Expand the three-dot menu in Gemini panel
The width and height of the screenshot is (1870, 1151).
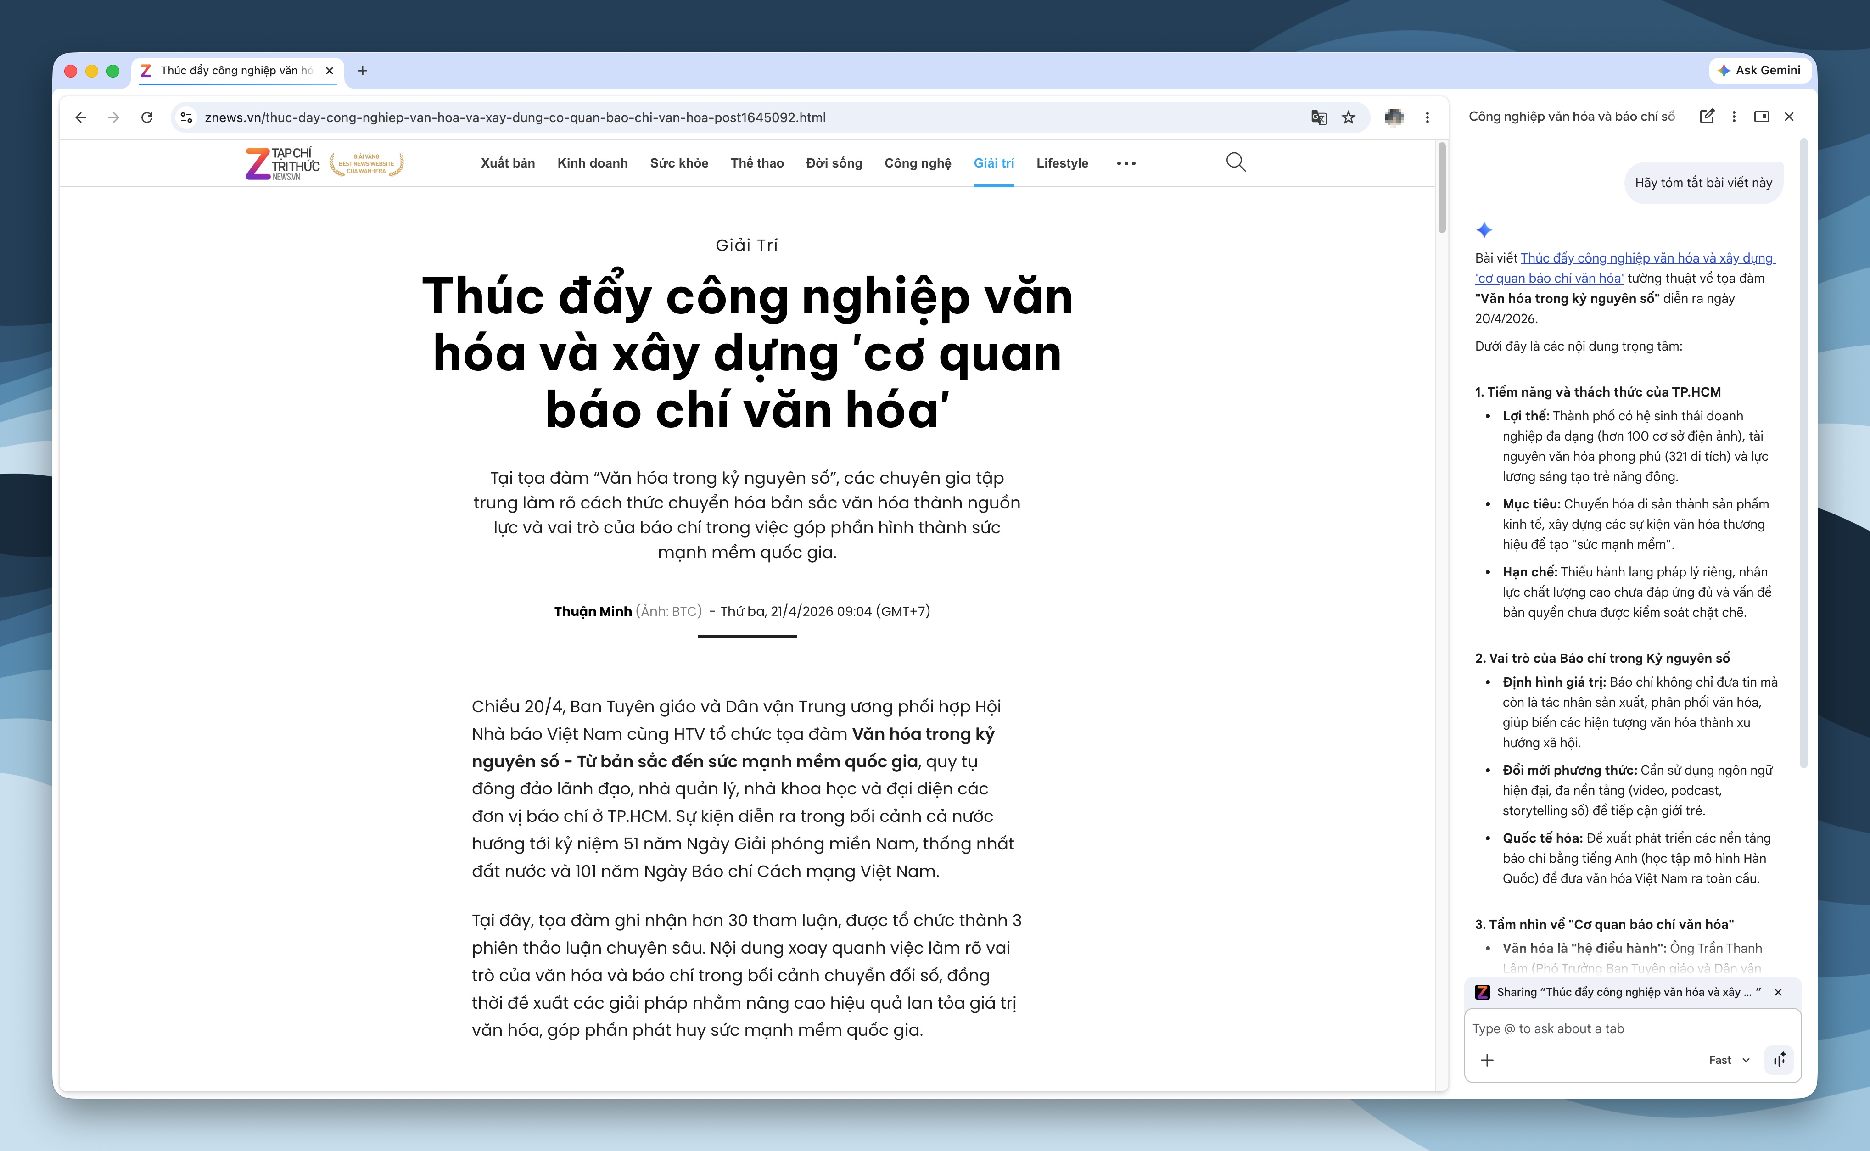1735,117
